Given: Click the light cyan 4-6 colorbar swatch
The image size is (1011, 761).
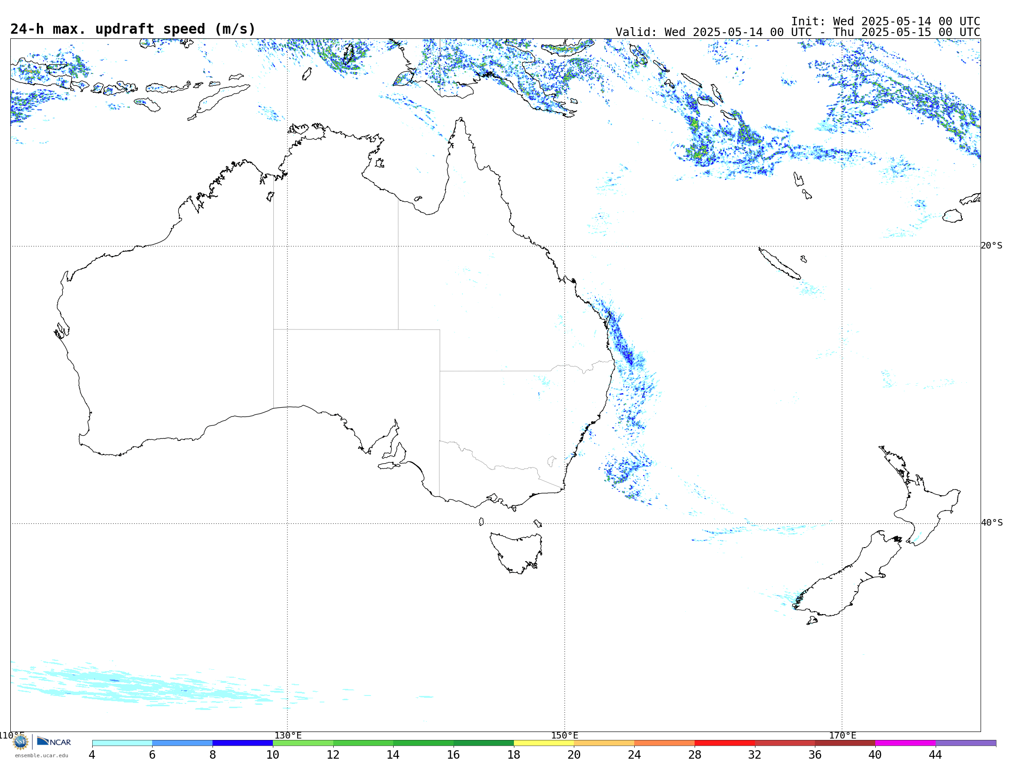Looking at the screenshot, I should click(x=122, y=743).
